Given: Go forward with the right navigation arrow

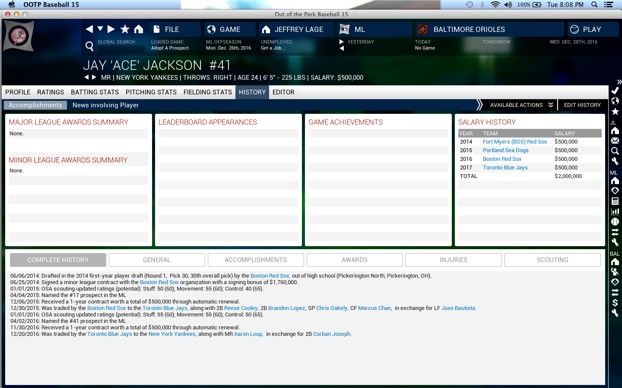Looking at the screenshot, I should pyautogui.click(x=111, y=29).
